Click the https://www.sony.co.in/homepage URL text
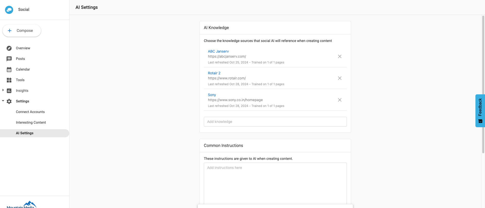This screenshot has width=485, height=208. [235, 100]
